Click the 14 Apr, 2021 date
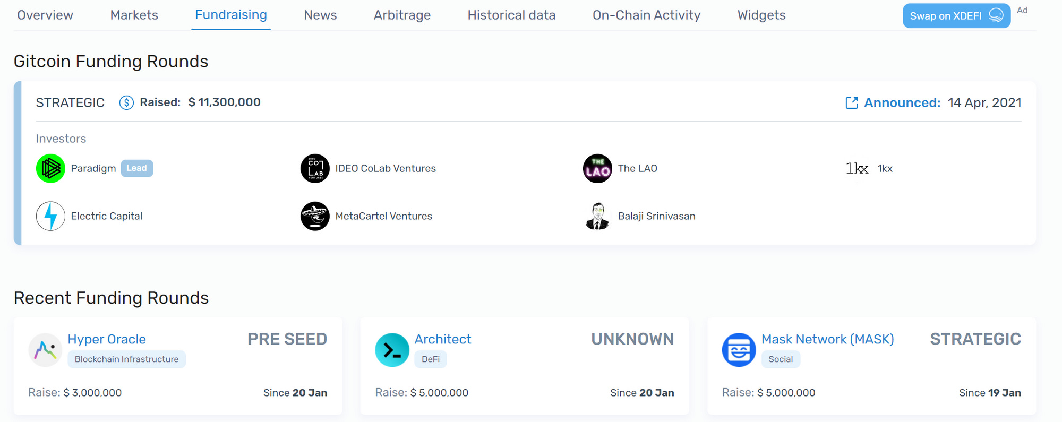This screenshot has height=422, width=1062. (984, 102)
